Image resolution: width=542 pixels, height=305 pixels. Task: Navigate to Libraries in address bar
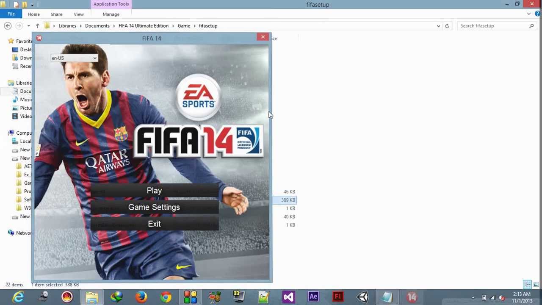pyautogui.click(x=67, y=26)
